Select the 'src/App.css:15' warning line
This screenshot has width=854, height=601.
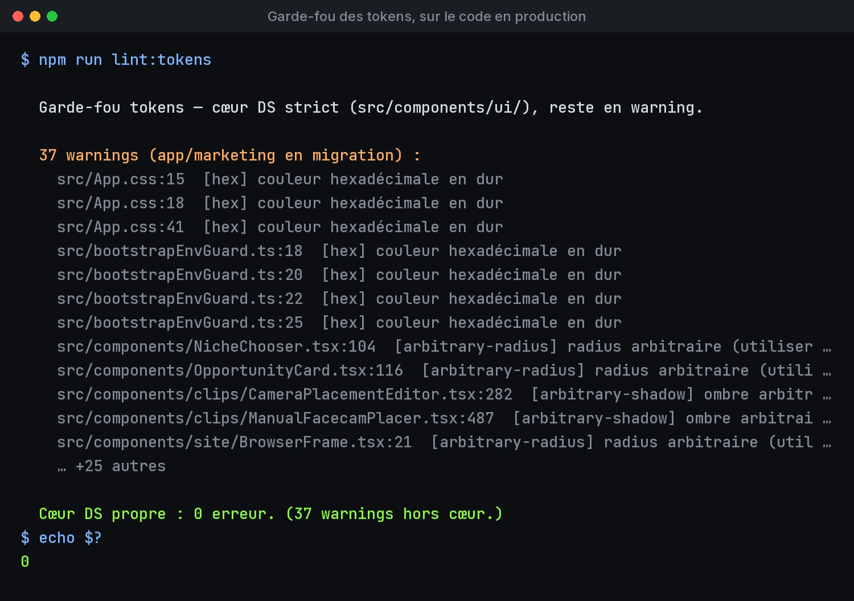pyautogui.click(x=280, y=179)
